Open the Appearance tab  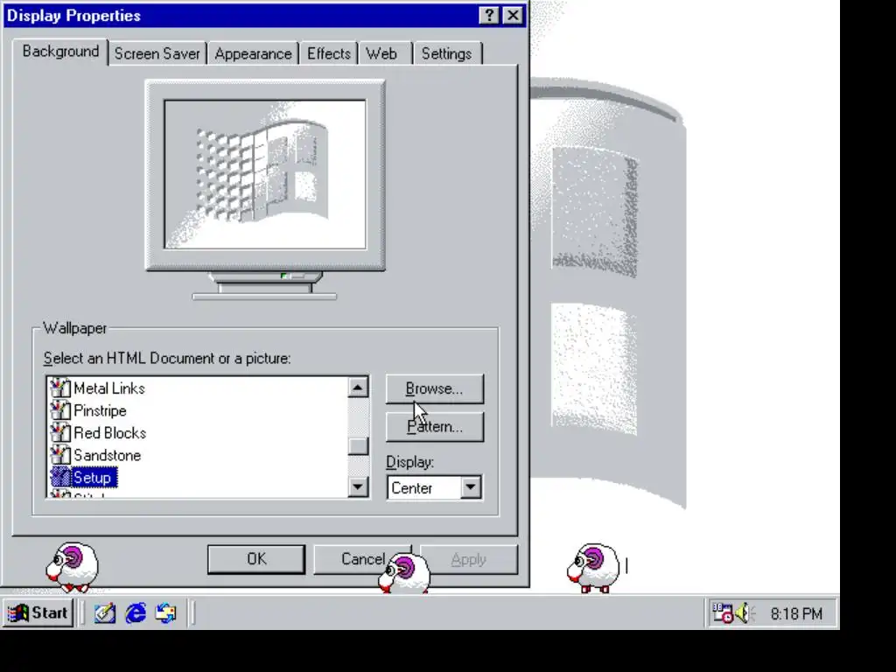point(253,53)
